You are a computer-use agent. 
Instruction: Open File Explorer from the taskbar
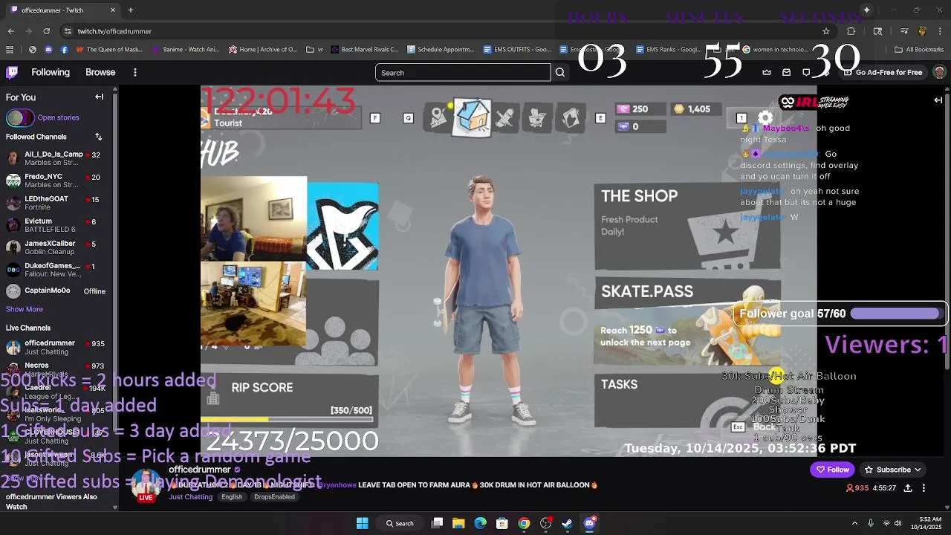click(458, 523)
